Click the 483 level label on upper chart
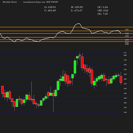133x133 pixels. point(127,36)
